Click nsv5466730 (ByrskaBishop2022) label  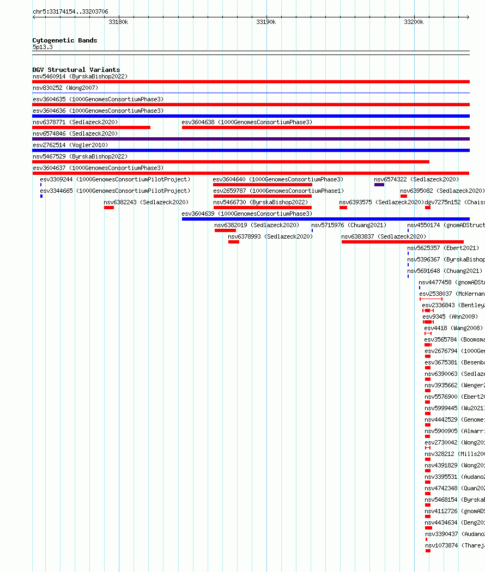(x=260, y=202)
